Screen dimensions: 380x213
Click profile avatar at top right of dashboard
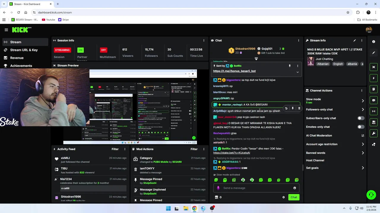(x=369, y=30)
